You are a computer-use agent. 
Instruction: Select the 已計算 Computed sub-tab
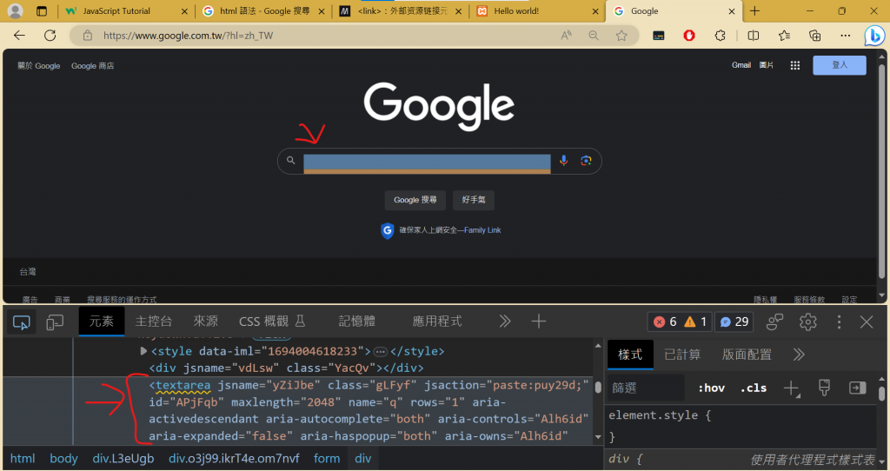click(682, 355)
